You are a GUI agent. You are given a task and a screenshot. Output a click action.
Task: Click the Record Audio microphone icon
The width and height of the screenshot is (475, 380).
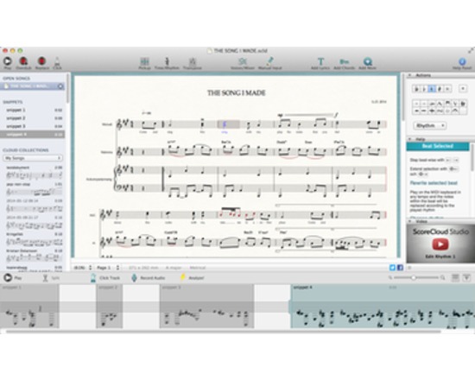pyautogui.click(x=134, y=277)
